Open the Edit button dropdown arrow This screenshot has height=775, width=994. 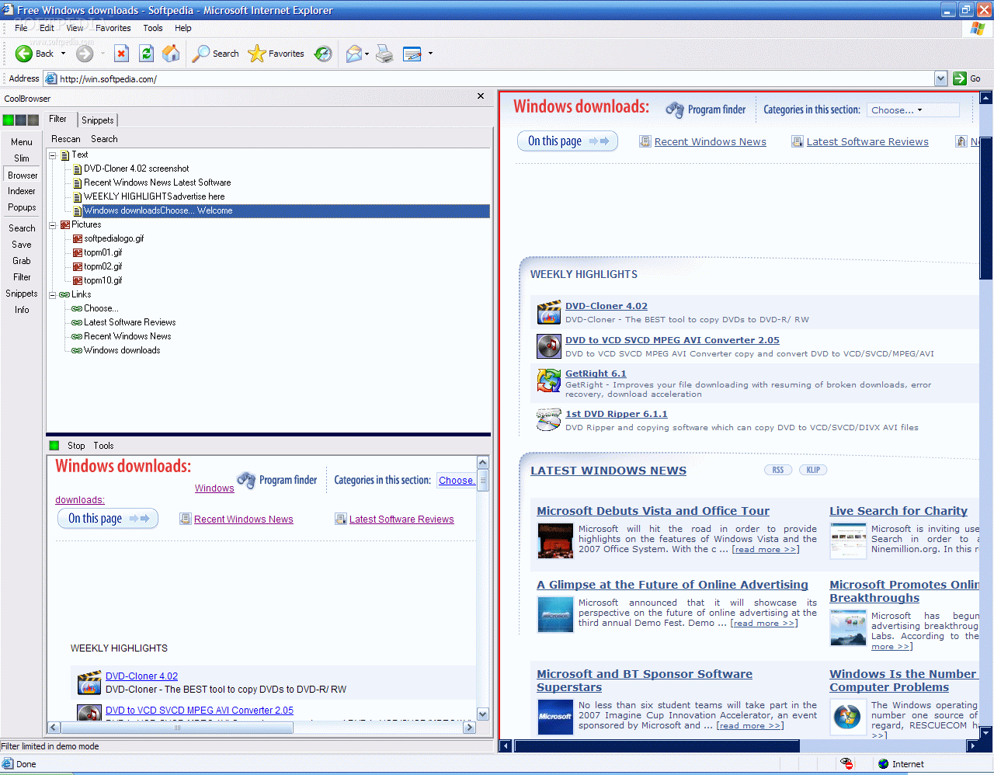point(430,54)
